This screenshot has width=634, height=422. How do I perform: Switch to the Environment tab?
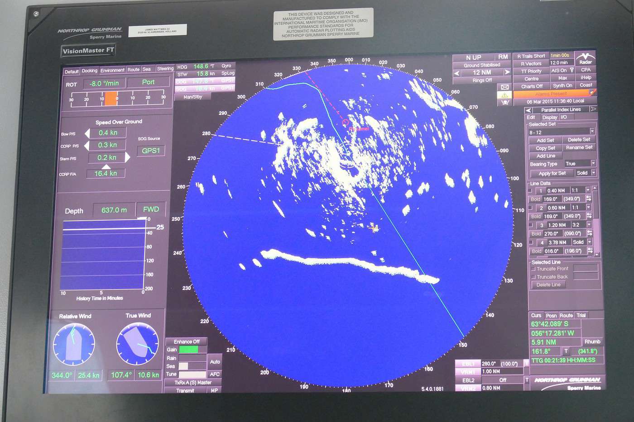[x=112, y=70]
